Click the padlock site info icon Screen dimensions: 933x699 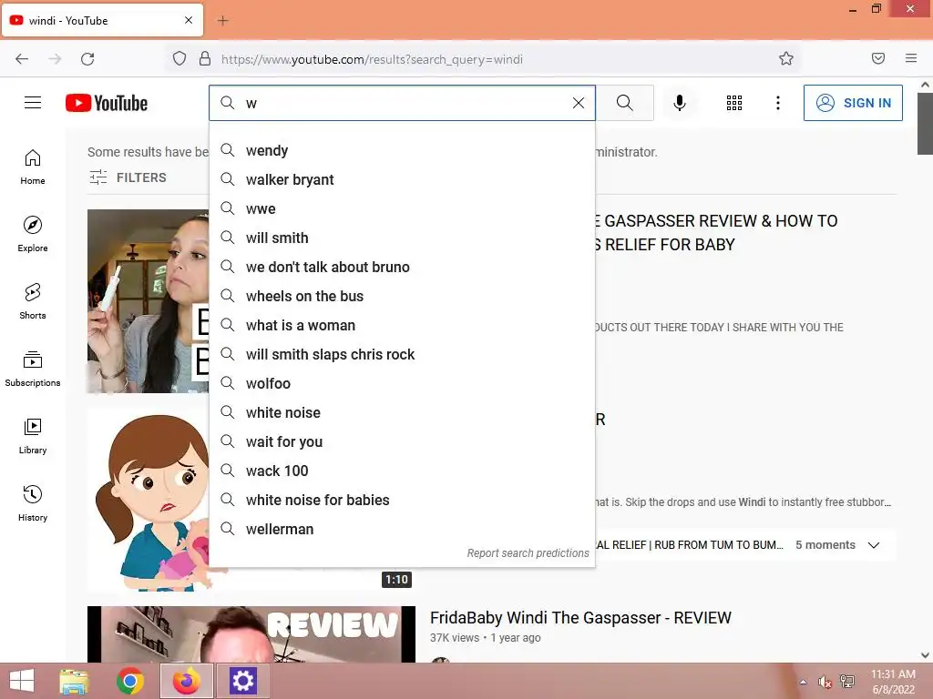pos(205,59)
